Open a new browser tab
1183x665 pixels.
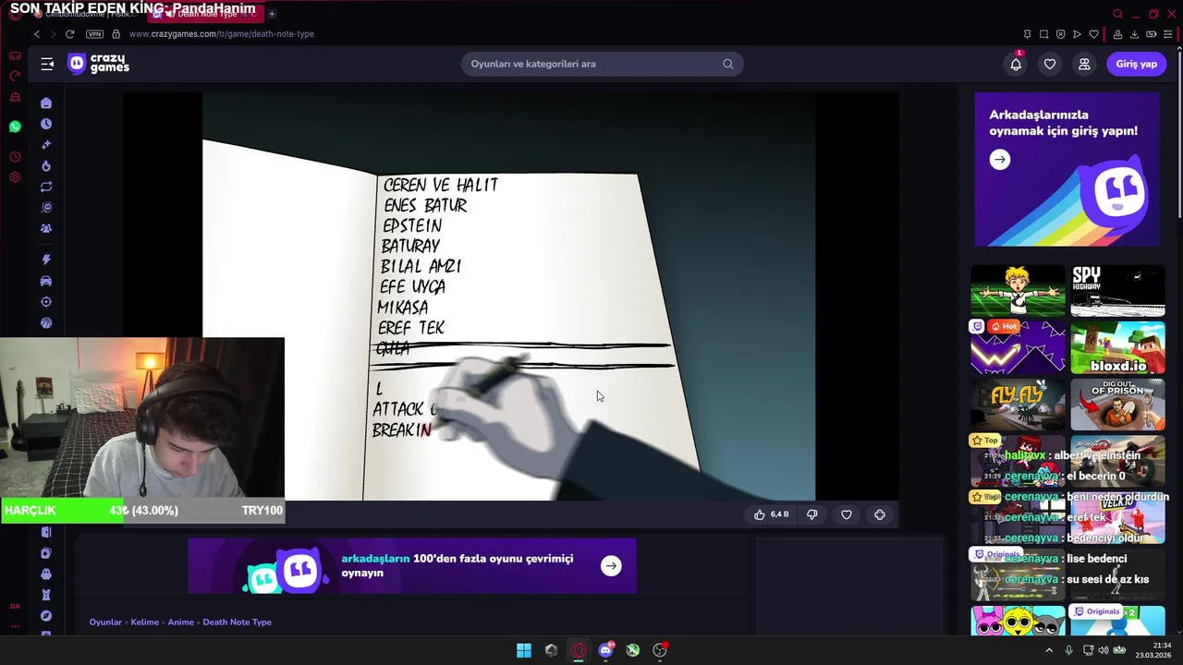272,14
